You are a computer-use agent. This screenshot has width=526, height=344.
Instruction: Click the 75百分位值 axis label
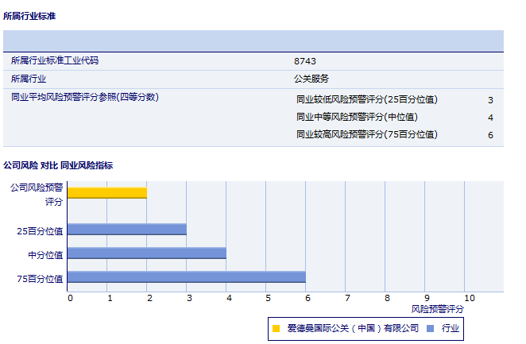(x=40, y=278)
